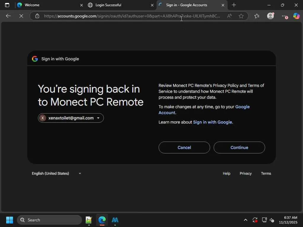Open the sync update tray icon

pyautogui.click(x=255, y=220)
